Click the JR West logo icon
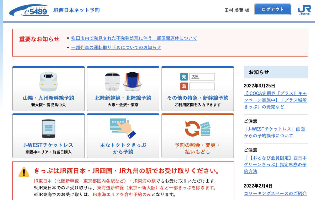315x200 pixels. (x=304, y=10)
